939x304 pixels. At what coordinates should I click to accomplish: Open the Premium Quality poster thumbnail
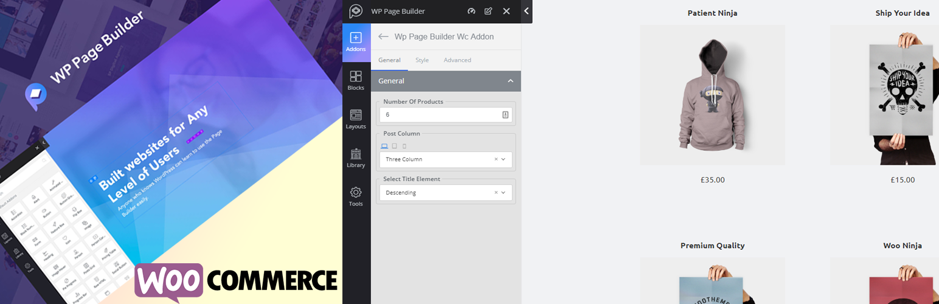(712, 280)
